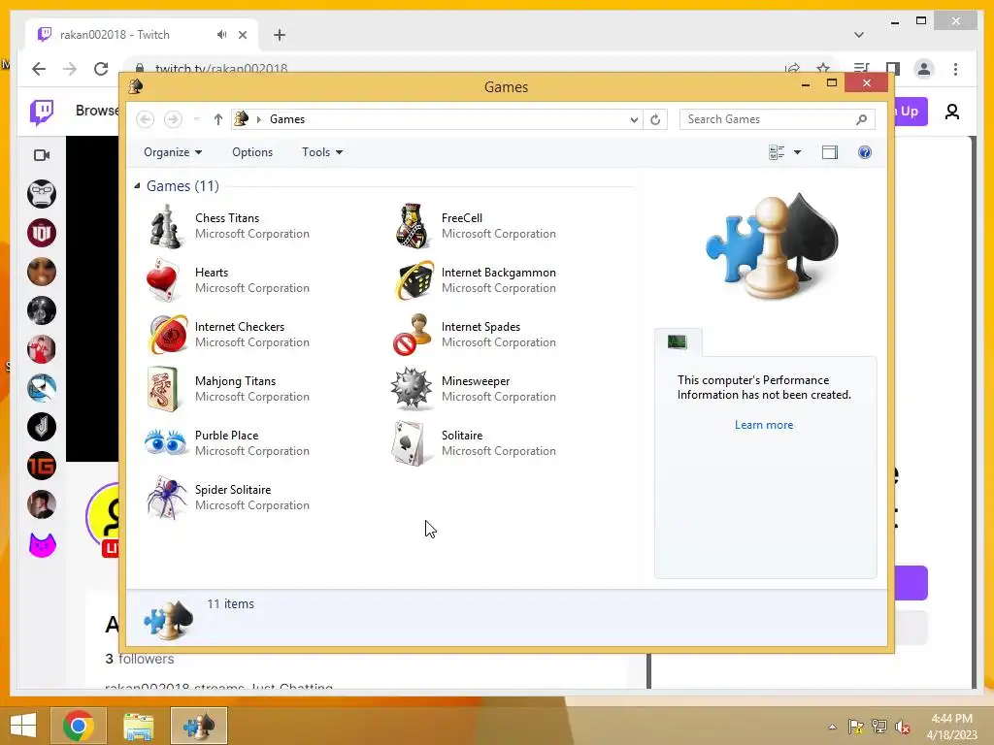Open the Organize dropdown menu

pyautogui.click(x=173, y=152)
